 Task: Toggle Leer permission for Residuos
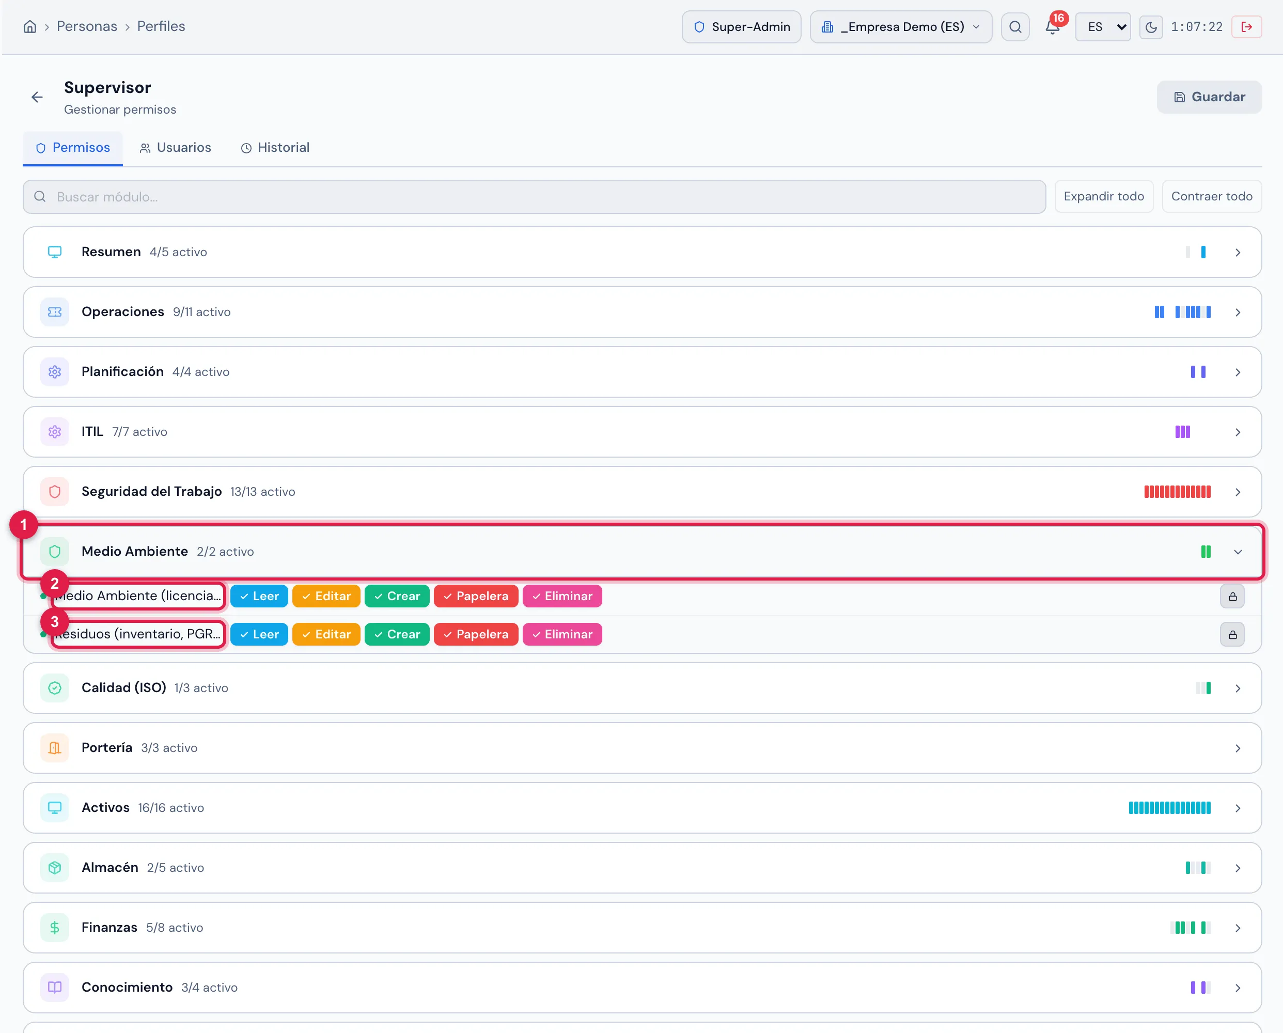(x=259, y=634)
